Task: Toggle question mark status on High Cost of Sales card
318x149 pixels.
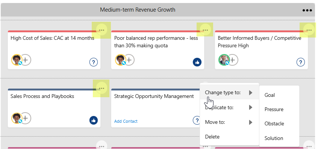Action: [94, 62]
